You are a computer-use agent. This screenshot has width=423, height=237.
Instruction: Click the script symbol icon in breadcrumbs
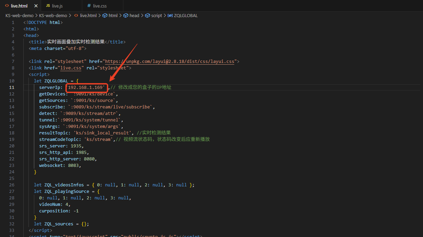pyautogui.click(x=148, y=15)
